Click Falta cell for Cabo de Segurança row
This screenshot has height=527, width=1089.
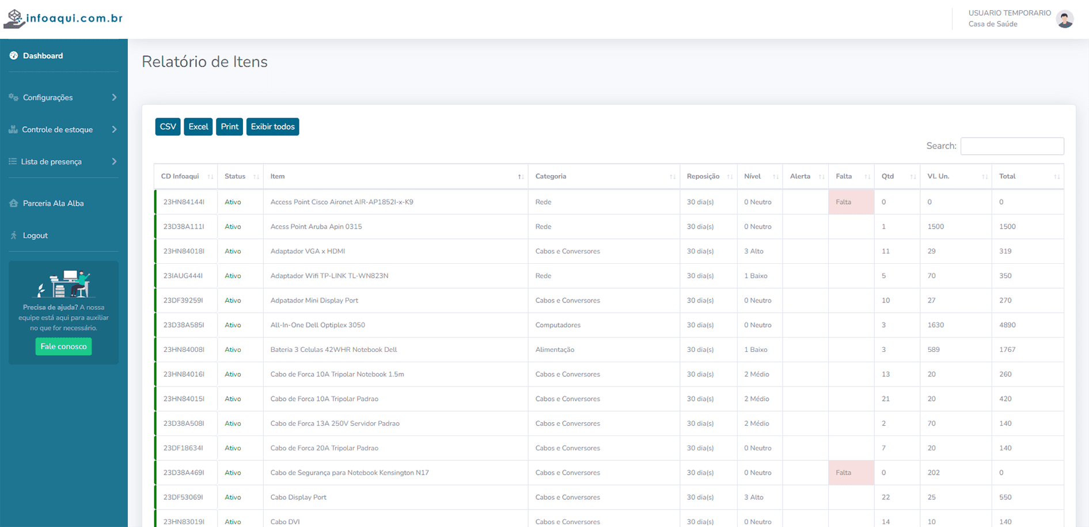coord(851,473)
